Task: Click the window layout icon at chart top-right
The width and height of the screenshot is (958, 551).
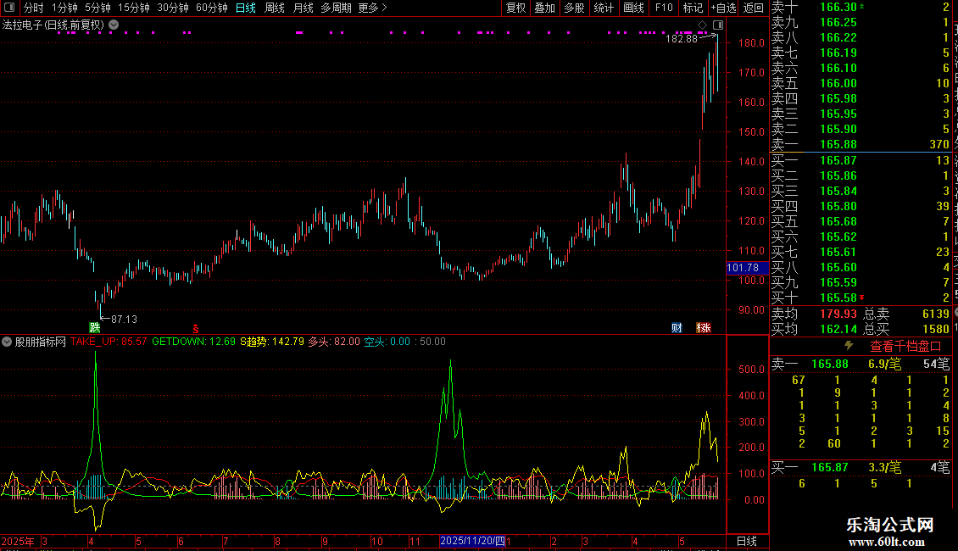Action: (718, 25)
